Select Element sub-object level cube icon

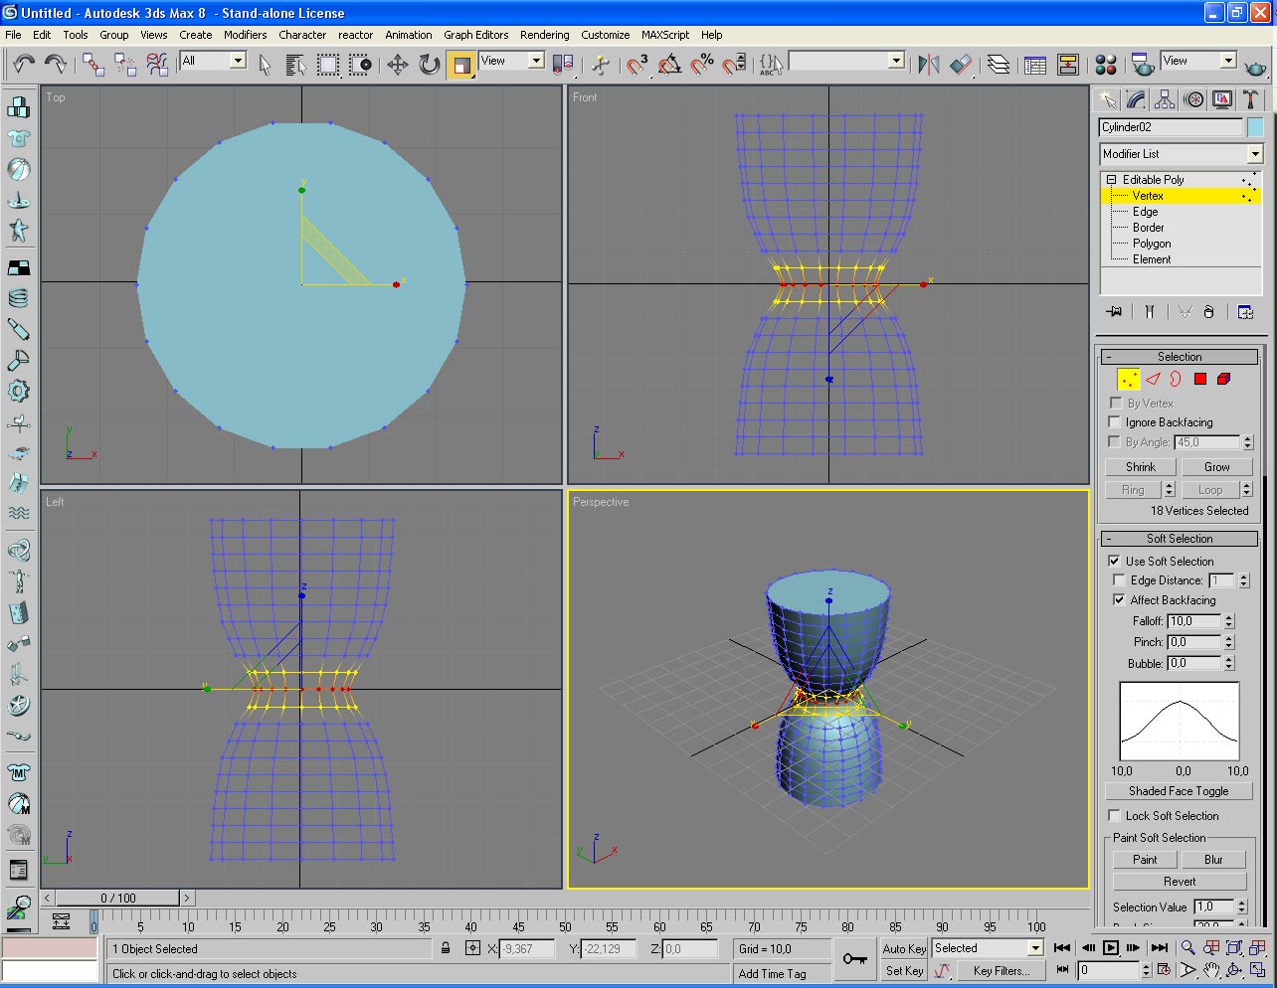point(1224,379)
